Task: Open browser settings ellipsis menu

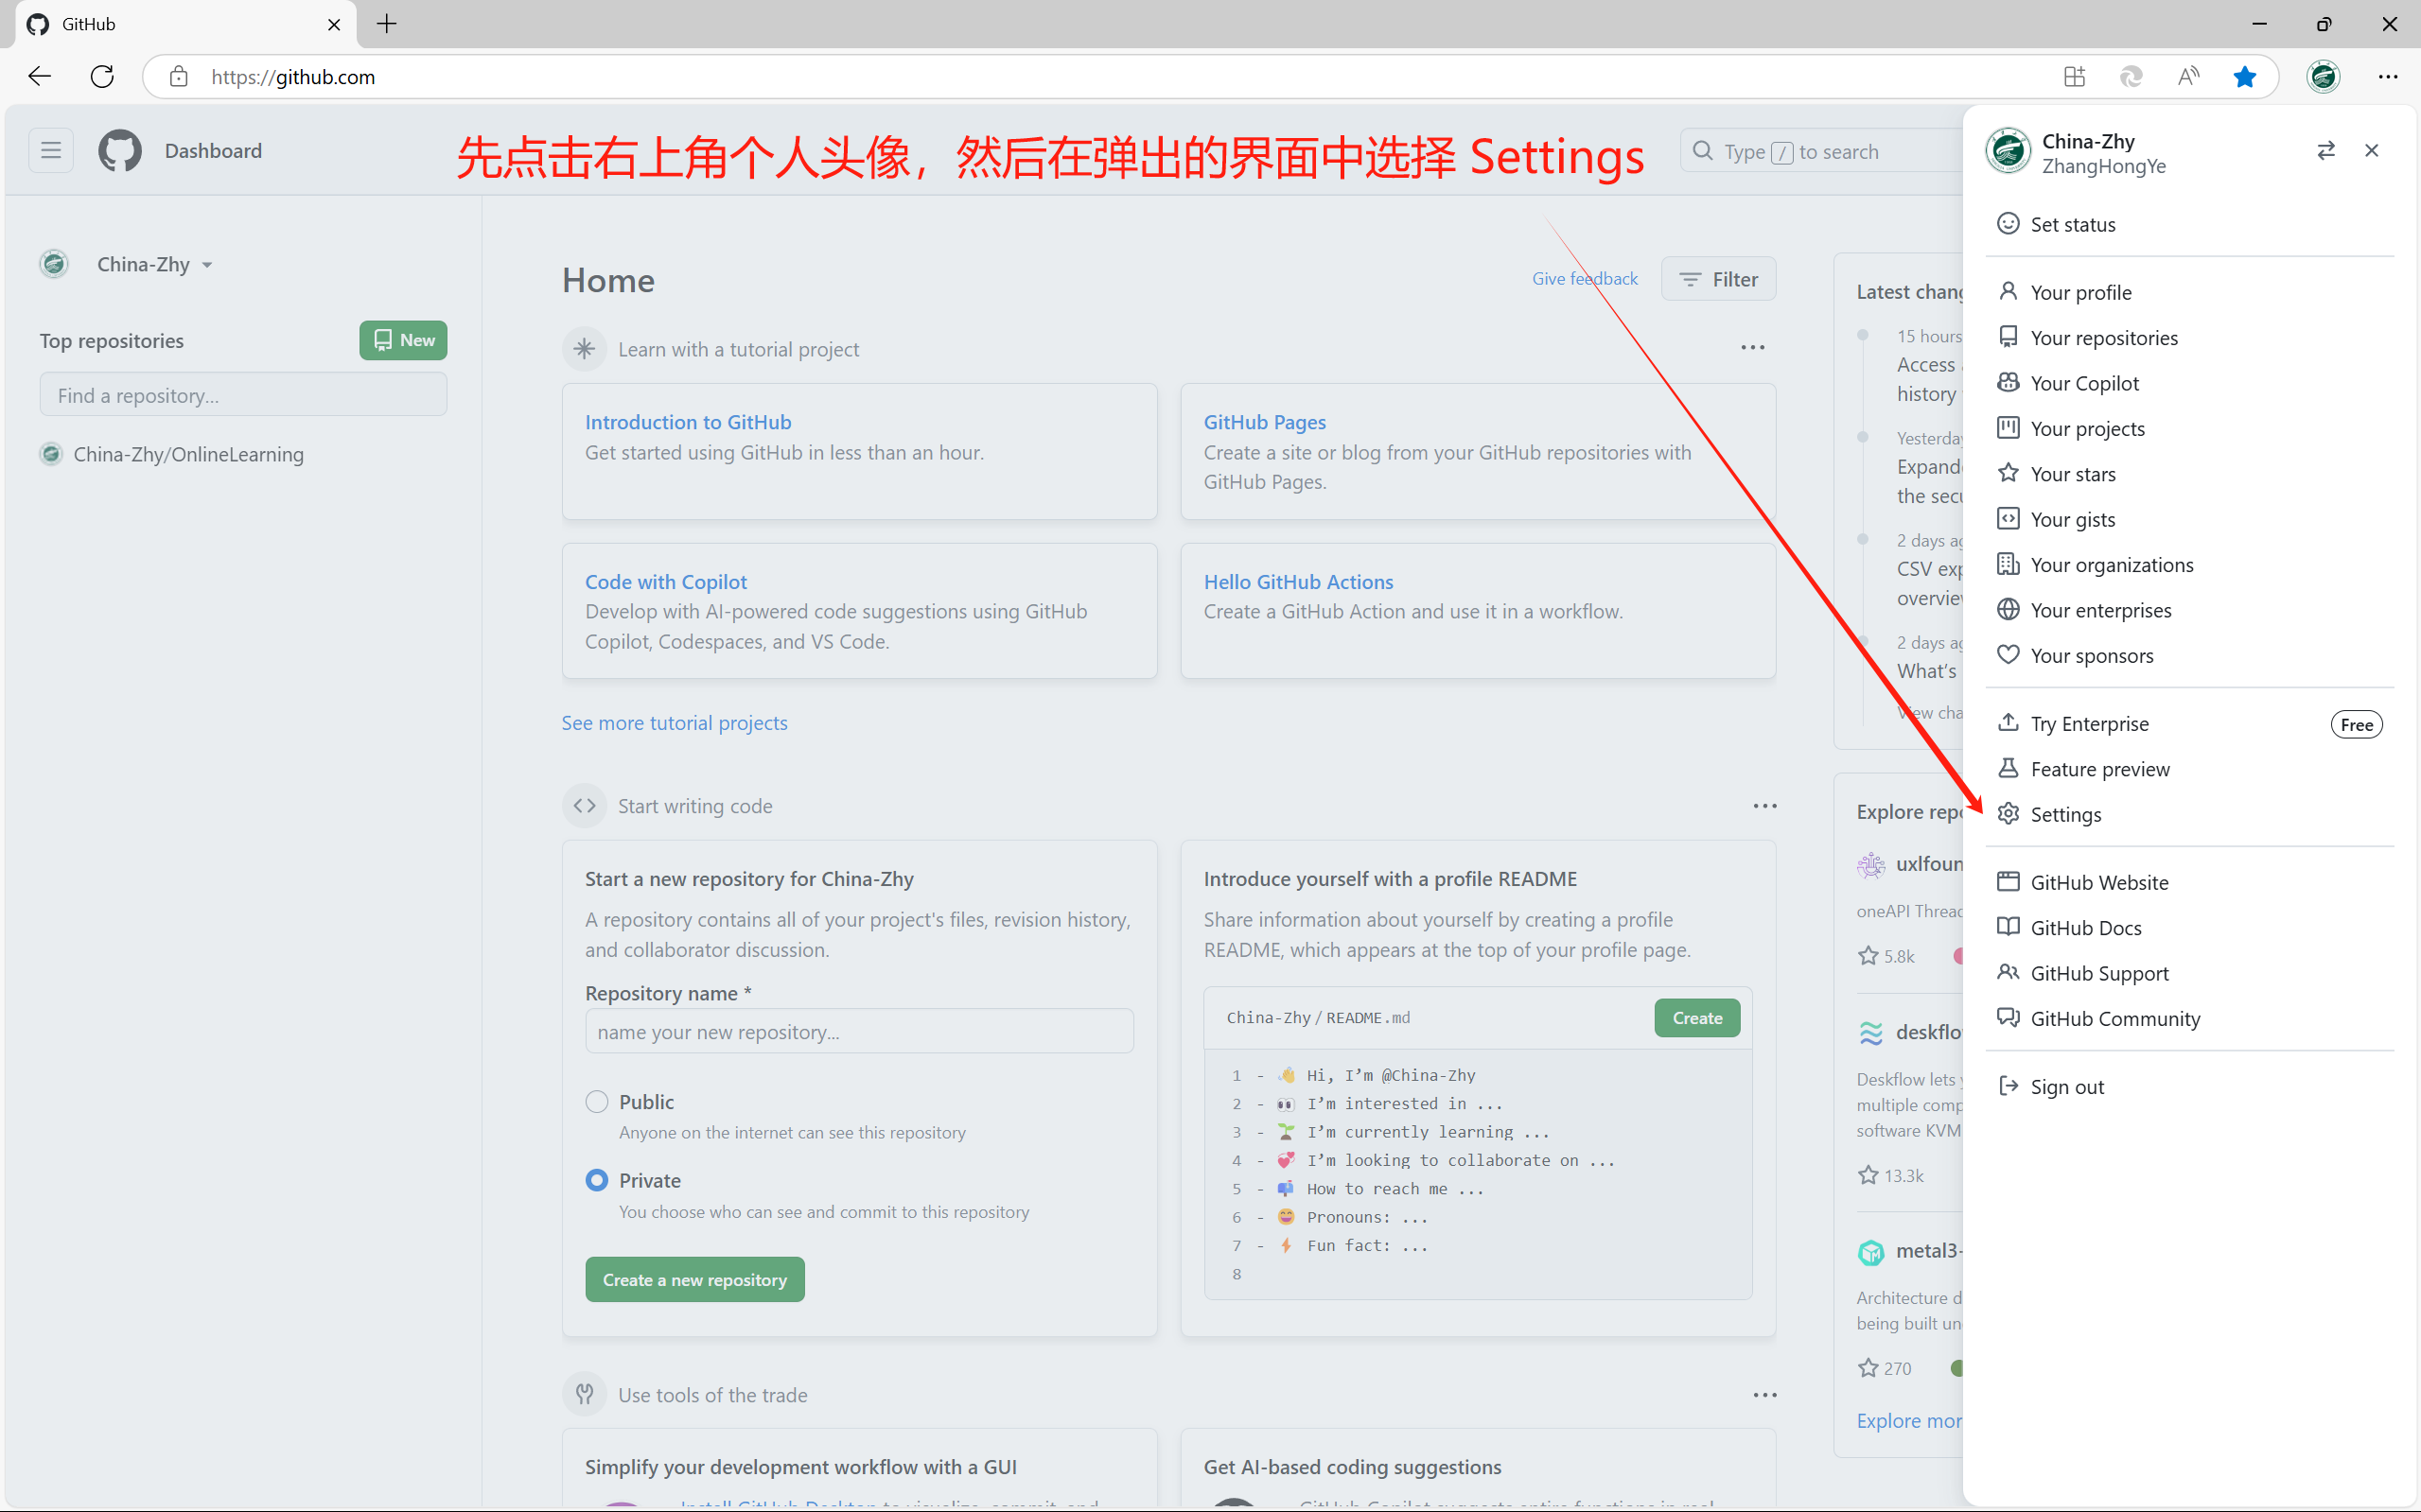Action: 2388,77
